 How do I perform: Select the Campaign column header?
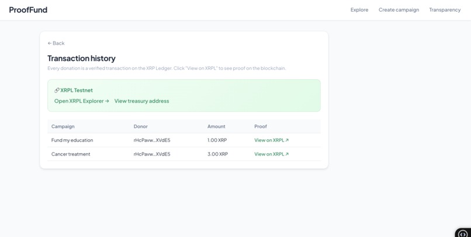click(63, 126)
